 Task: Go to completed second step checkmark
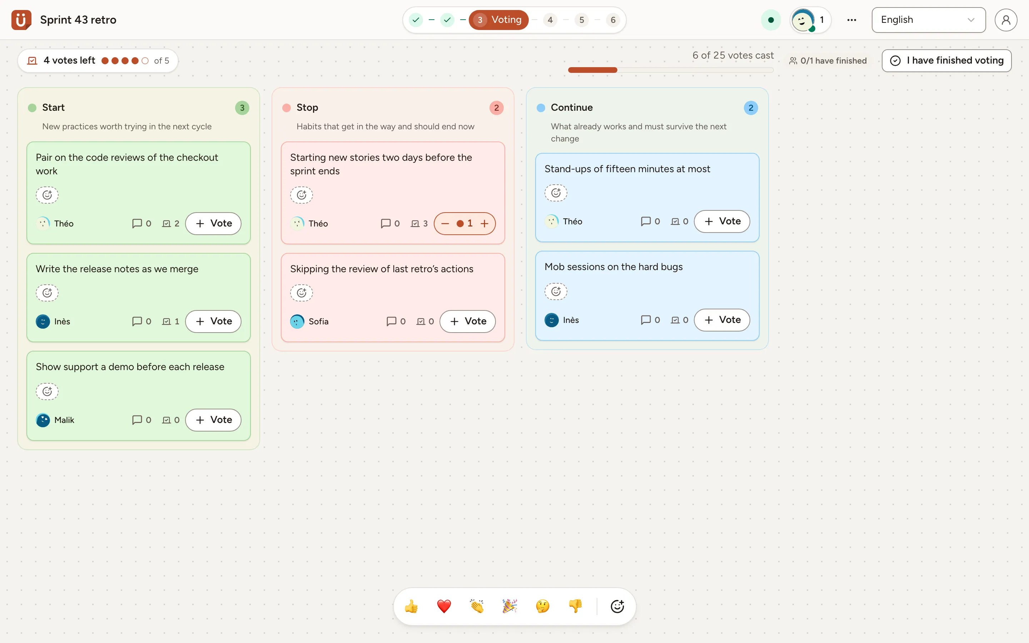click(x=447, y=20)
